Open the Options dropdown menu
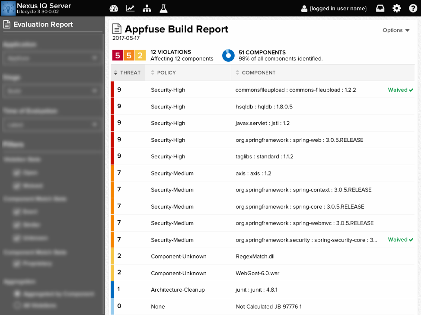The height and width of the screenshot is (315, 421). [396, 30]
